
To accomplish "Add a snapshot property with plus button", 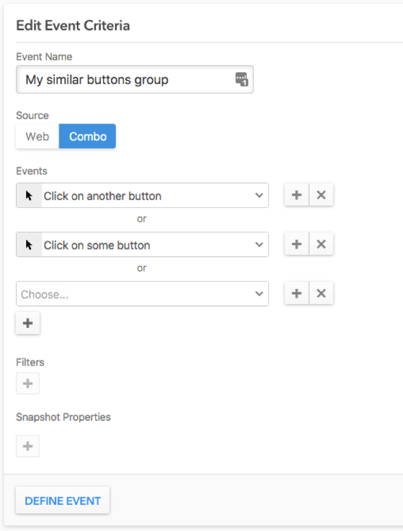I will click(28, 446).
